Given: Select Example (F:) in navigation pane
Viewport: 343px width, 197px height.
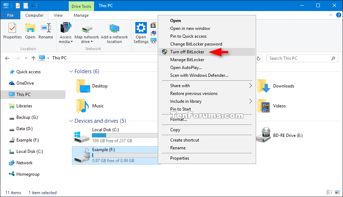Looking at the screenshot, I should 27,140.
